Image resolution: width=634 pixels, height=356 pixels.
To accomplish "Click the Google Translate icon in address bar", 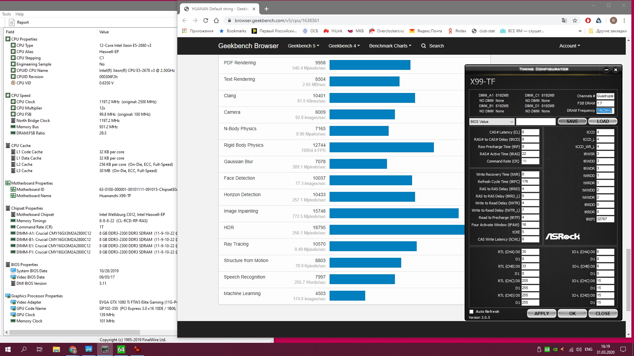I will pyautogui.click(x=564, y=20).
